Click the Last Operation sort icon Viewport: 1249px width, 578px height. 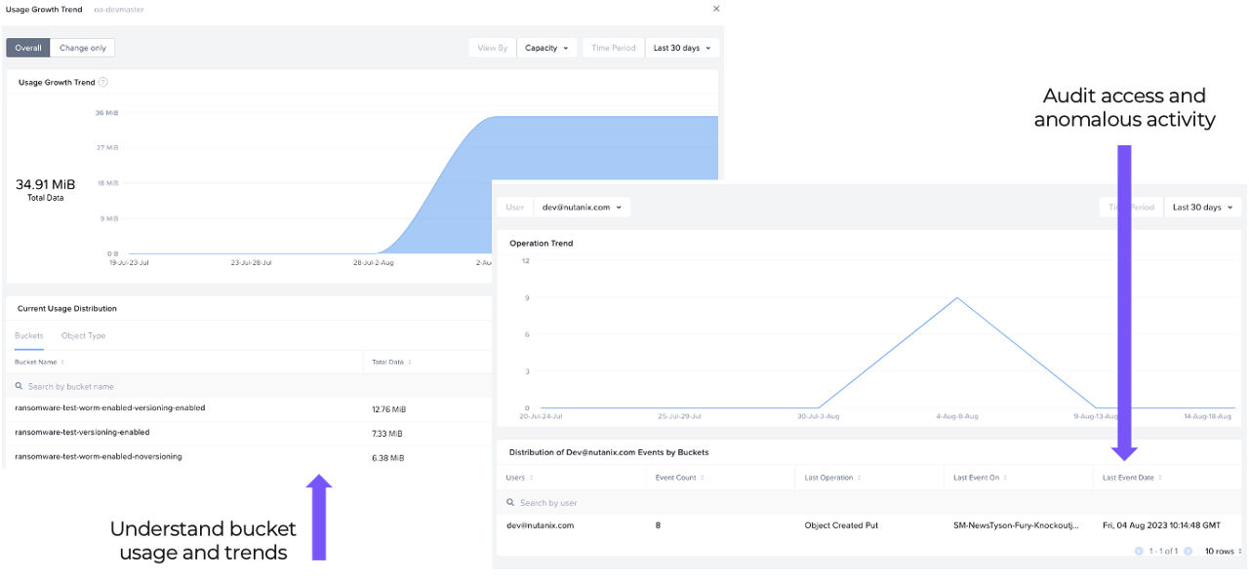point(860,478)
